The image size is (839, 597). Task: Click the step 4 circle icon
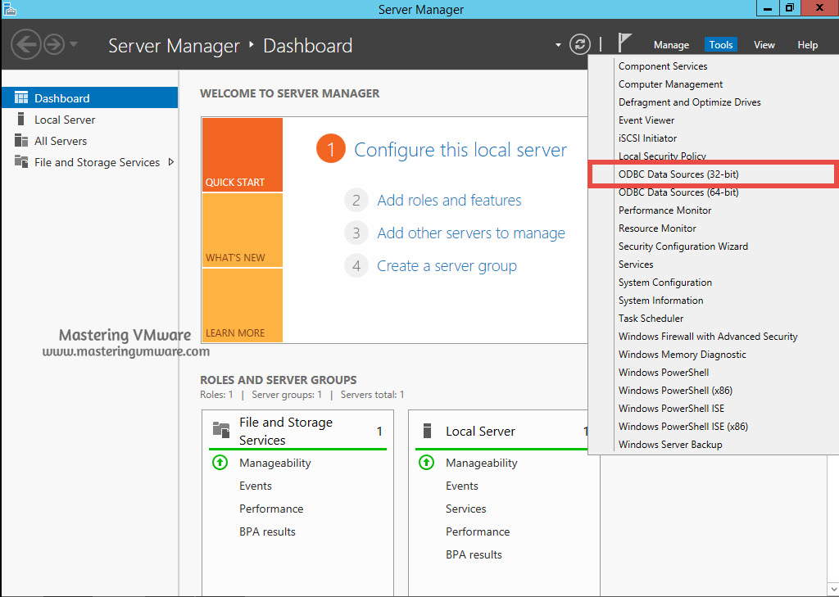pyautogui.click(x=356, y=266)
